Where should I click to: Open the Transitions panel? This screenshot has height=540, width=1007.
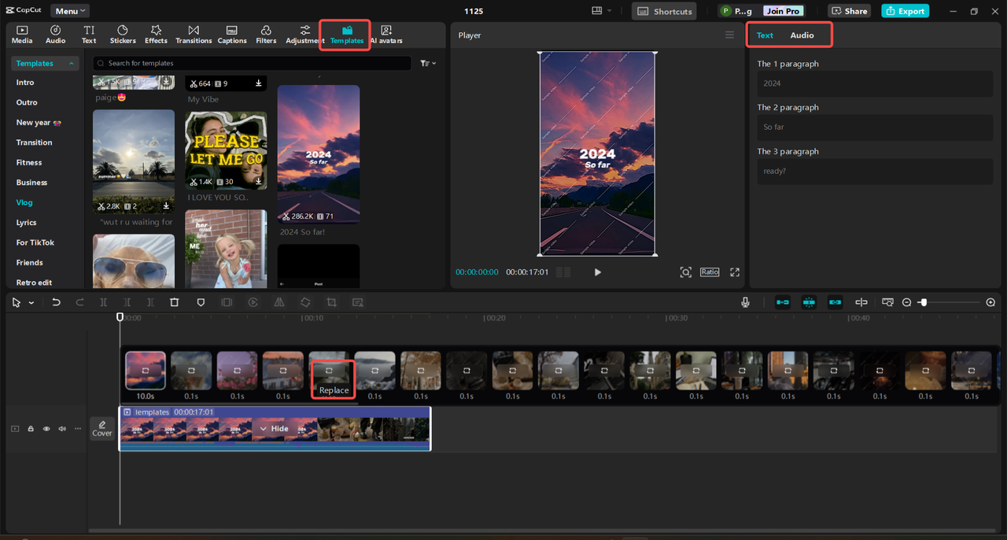[194, 35]
